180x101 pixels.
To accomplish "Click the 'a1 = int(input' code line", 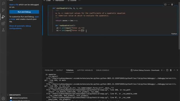I will click(70, 28).
